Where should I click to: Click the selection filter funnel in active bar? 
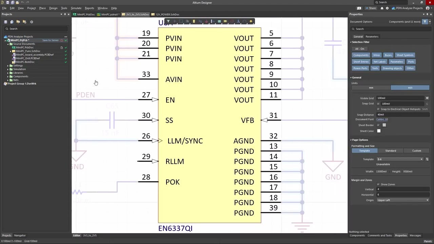[x=168, y=22]
